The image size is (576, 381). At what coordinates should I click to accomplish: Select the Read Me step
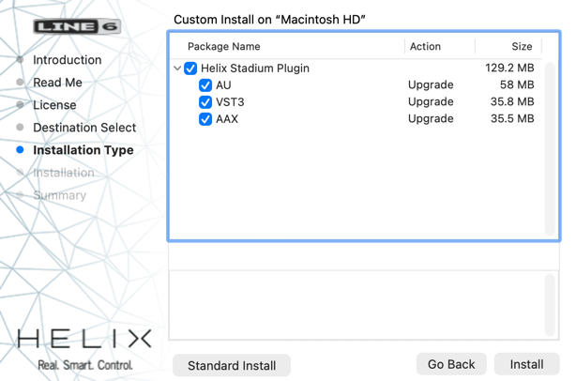57,83
